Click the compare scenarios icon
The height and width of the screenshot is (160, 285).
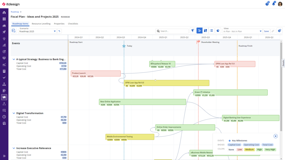click(59, 31)
